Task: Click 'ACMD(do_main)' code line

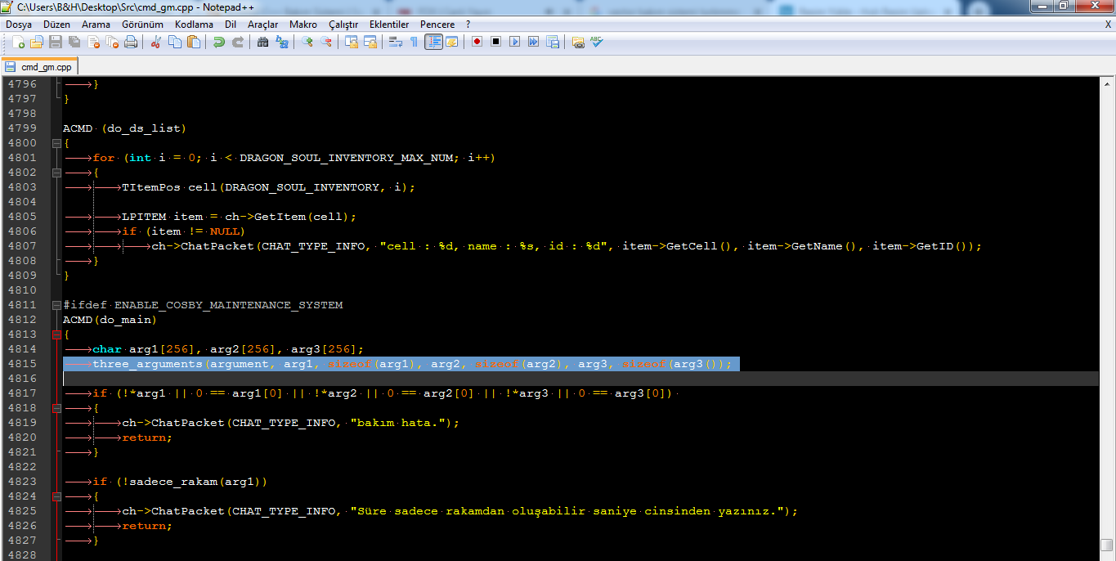Action: pyautogui.click(x=110, y=320)
